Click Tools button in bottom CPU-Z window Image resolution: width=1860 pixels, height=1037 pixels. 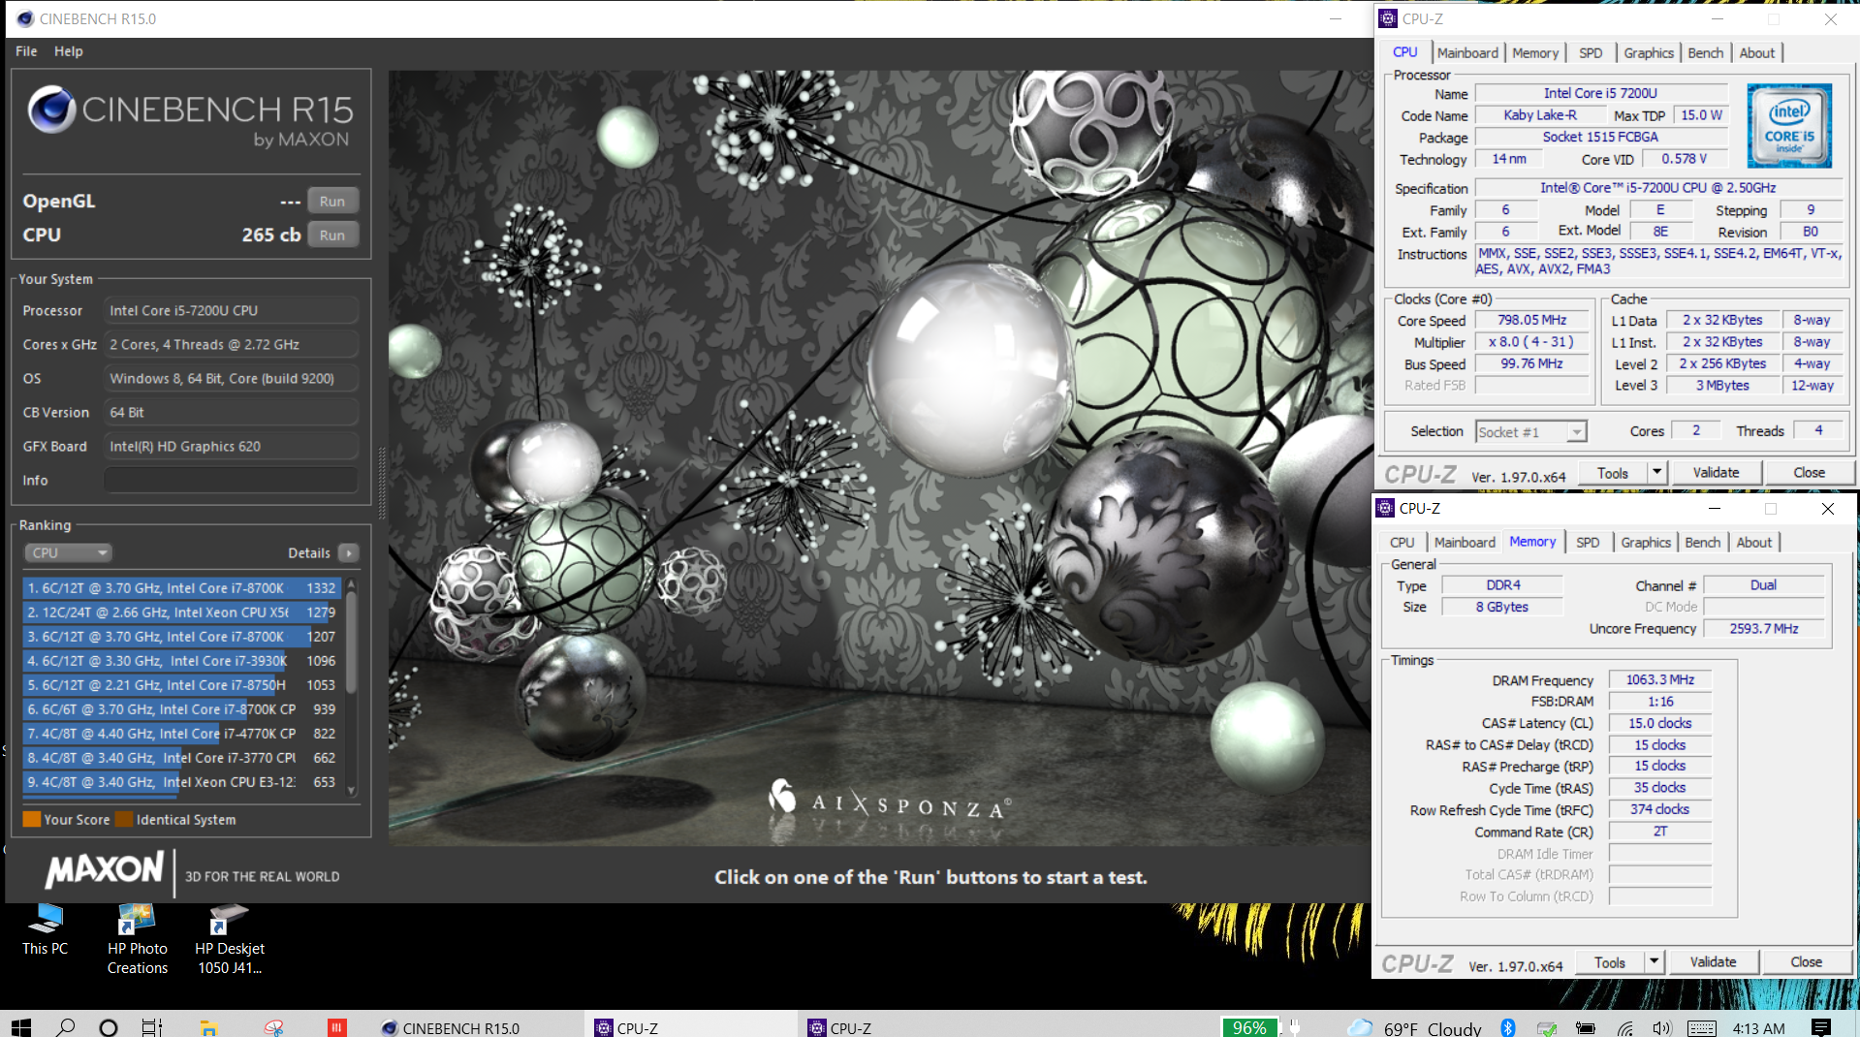1610,962
